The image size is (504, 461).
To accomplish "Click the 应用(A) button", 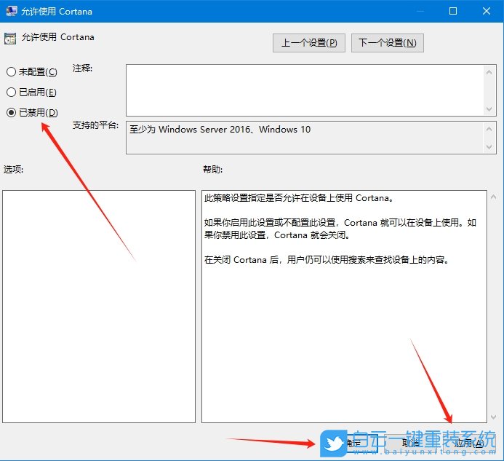I will coord(469,444).
